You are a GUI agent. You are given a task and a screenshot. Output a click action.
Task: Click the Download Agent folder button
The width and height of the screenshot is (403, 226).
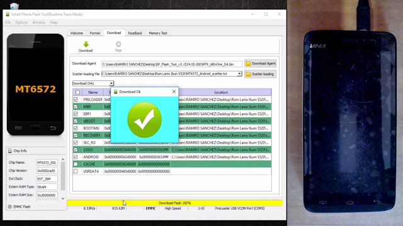click(260, 63)
